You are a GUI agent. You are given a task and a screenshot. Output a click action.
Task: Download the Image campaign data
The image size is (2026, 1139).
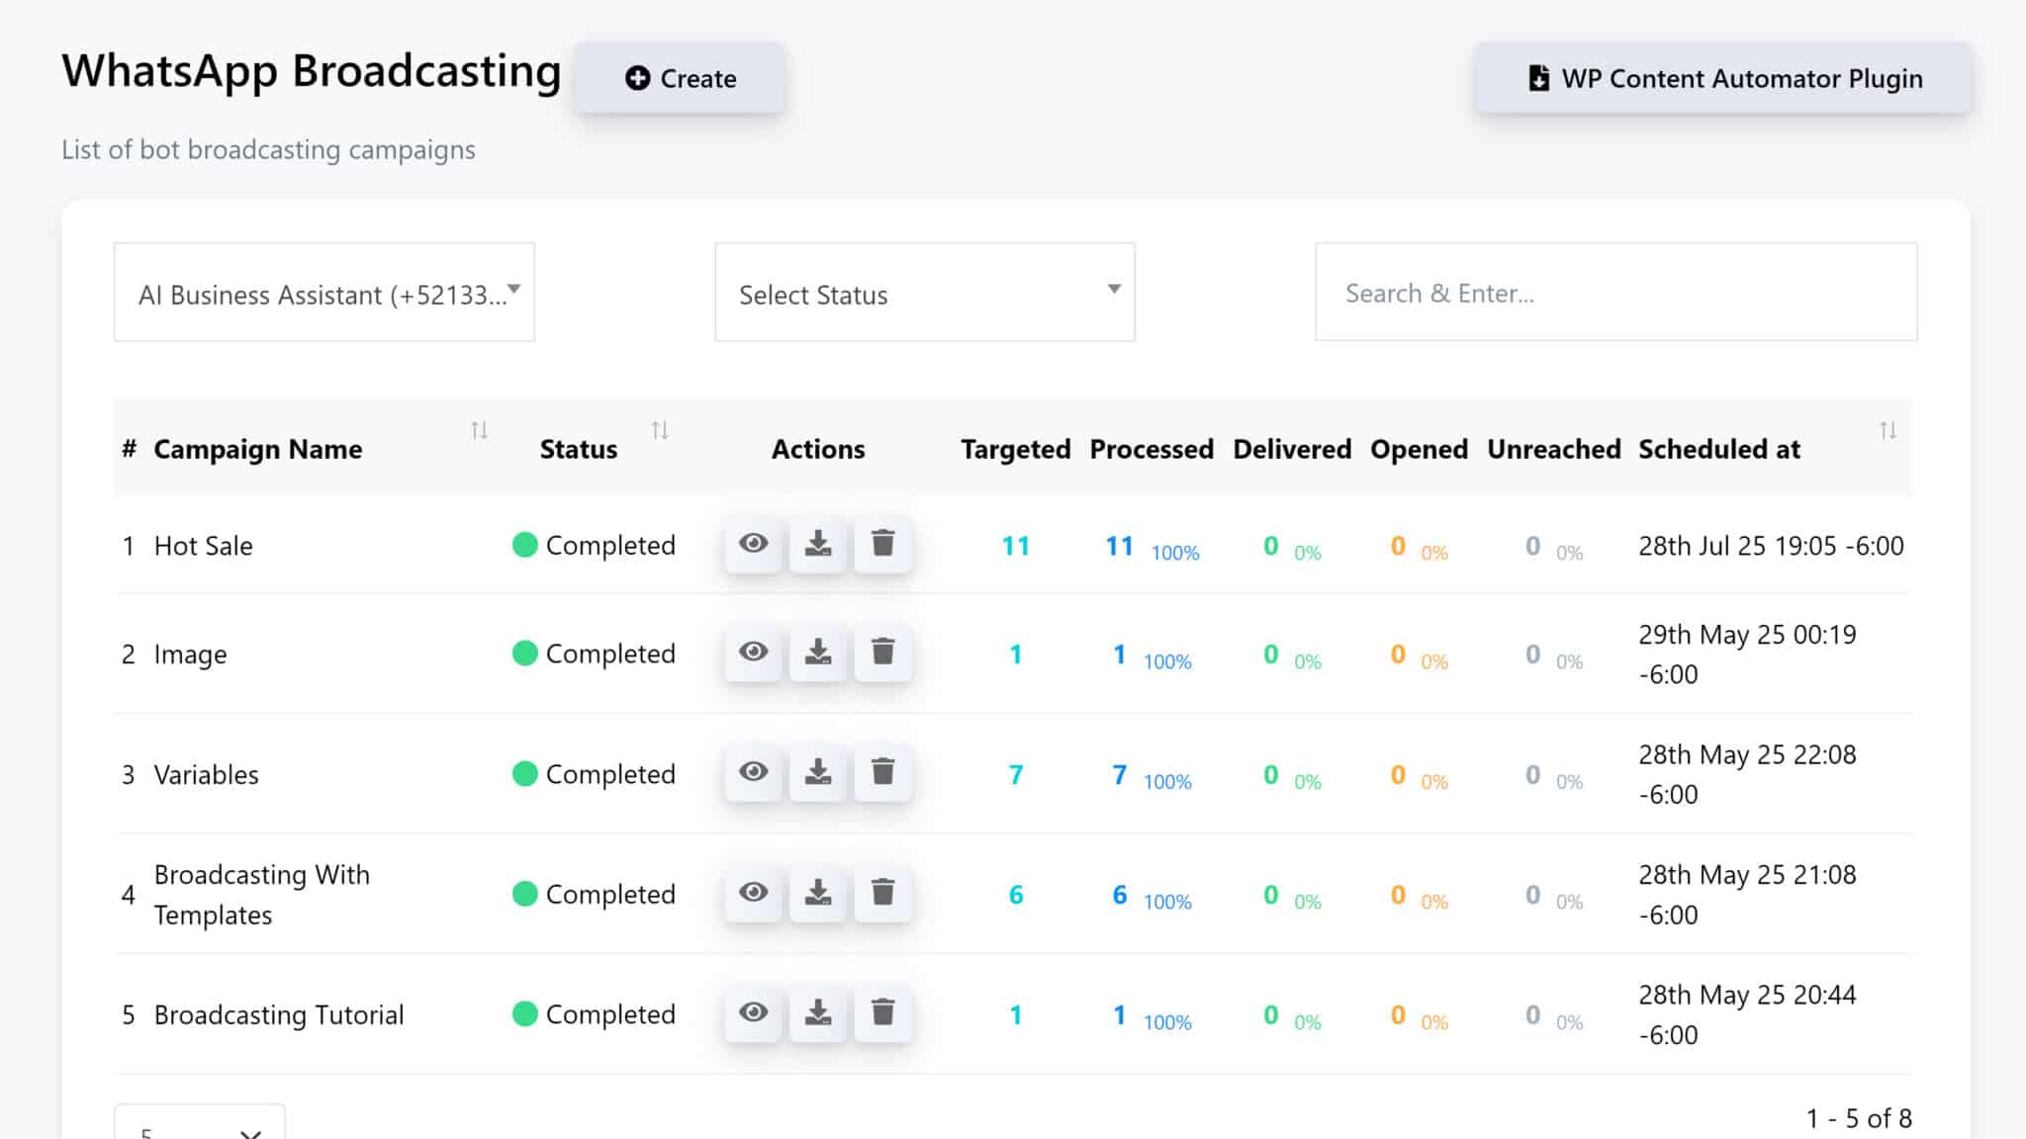point(818,654)
